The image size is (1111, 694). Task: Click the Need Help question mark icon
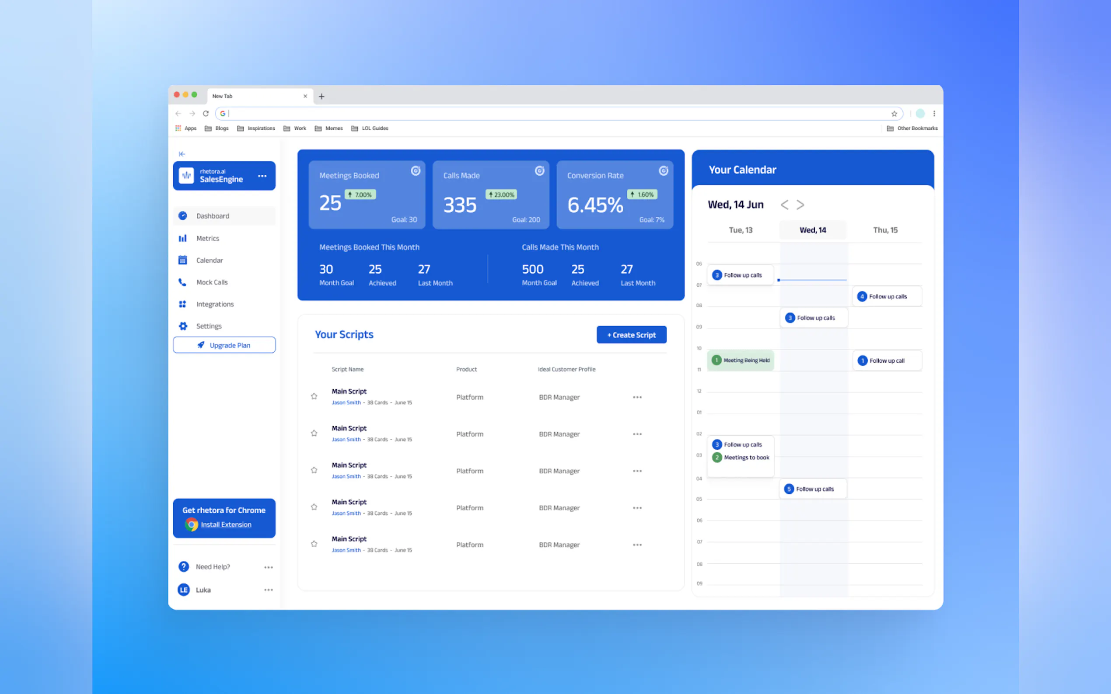[183, 566]
